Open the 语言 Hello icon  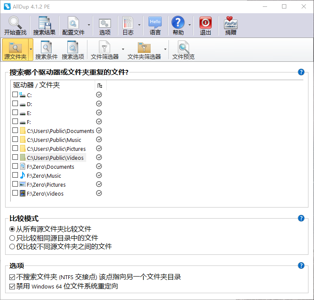coord(155,23)
